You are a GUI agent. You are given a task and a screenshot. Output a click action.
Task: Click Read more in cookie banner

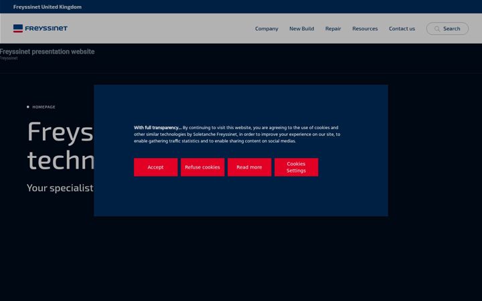point(249,167)
